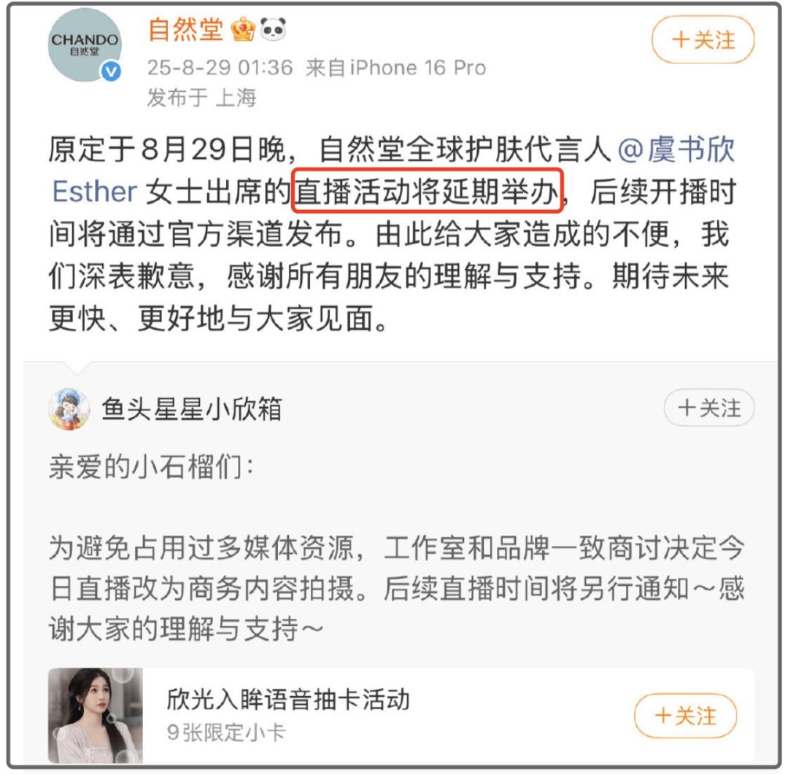Screen dimensions: 788x774
Task: Open the Esther mention text
Action: click(94, 192)
